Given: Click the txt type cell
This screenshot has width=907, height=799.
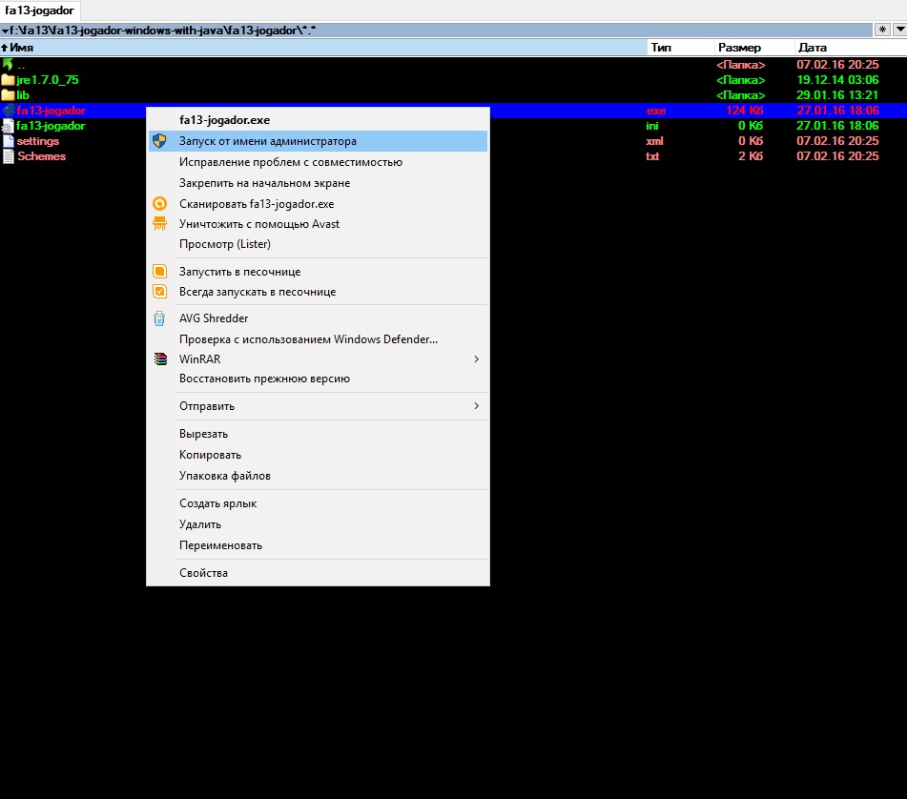Looking at the screenshot, I should [652, 156].
